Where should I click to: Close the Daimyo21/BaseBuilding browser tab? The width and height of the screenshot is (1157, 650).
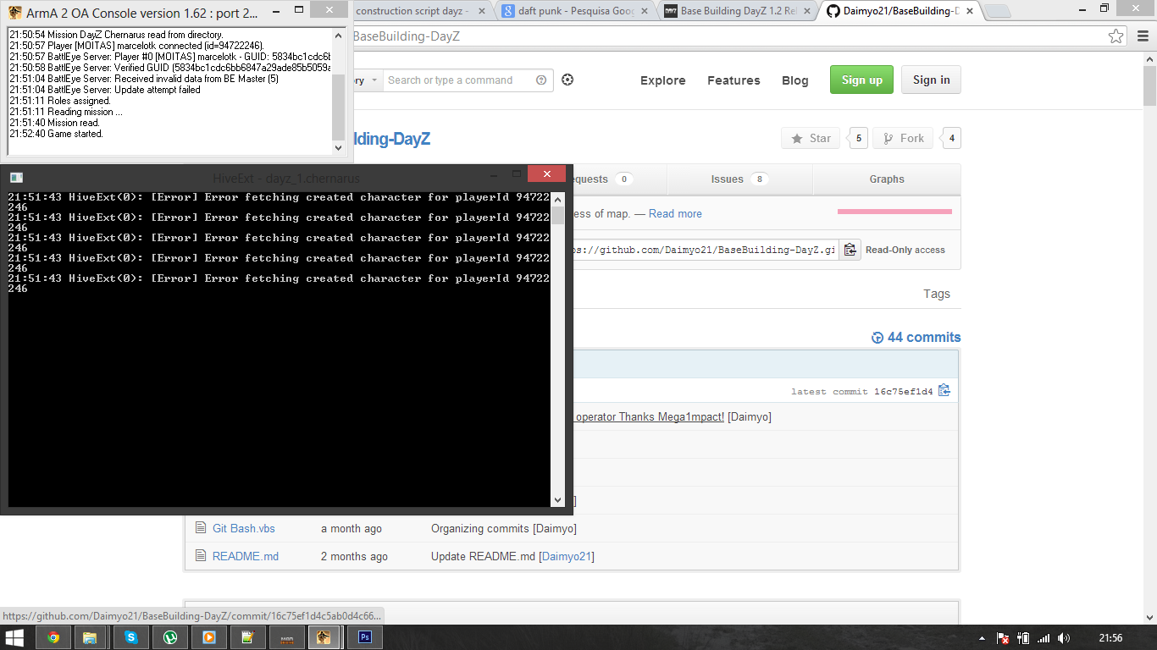click(972, 12)
